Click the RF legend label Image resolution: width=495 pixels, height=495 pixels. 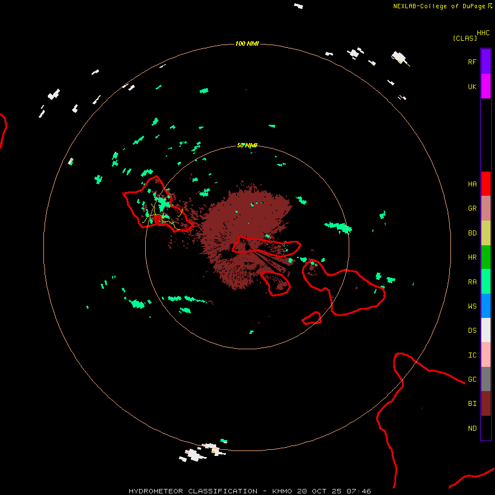472,62
